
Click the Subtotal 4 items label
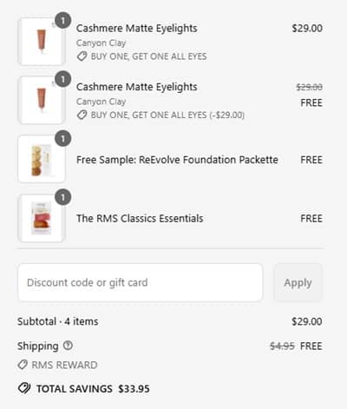[58, 321]
